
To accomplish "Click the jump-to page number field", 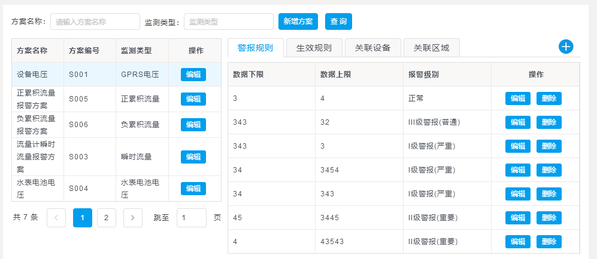I will 191,218.
